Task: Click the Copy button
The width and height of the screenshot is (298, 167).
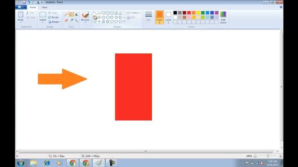Action: click(x=31, y=17)
